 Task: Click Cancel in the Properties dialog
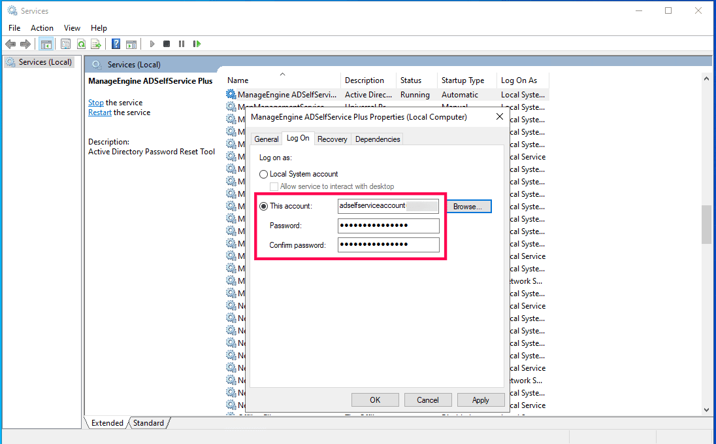428,400
